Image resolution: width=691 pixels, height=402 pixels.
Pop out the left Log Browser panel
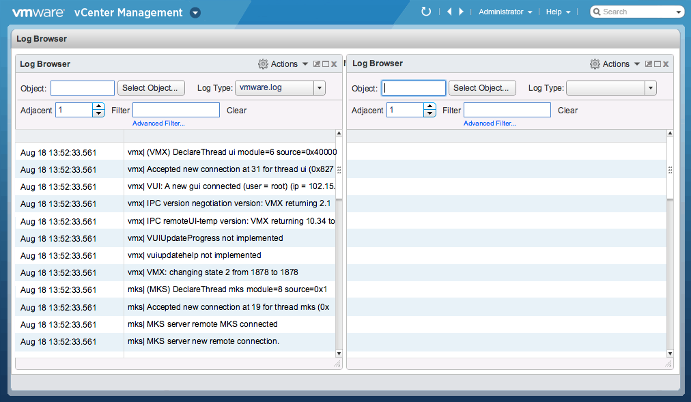click(x=317, y=64)
